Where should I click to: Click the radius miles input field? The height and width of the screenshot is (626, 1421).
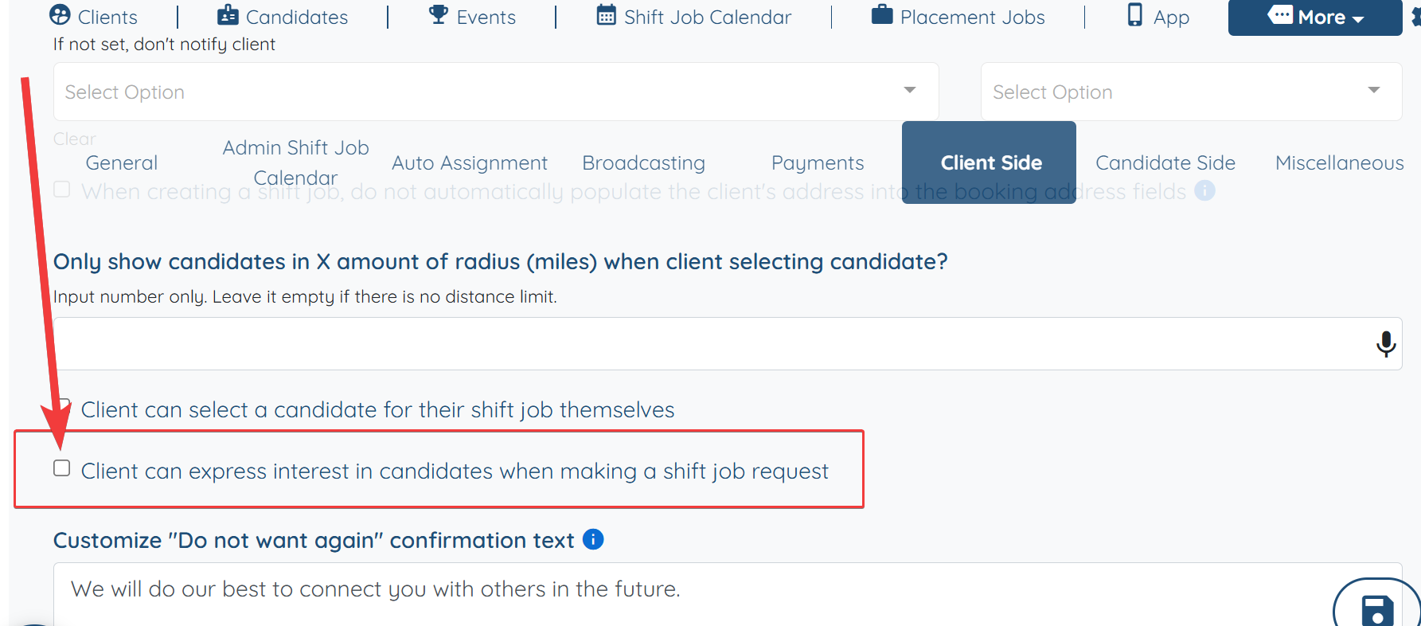tap(728, 344)
